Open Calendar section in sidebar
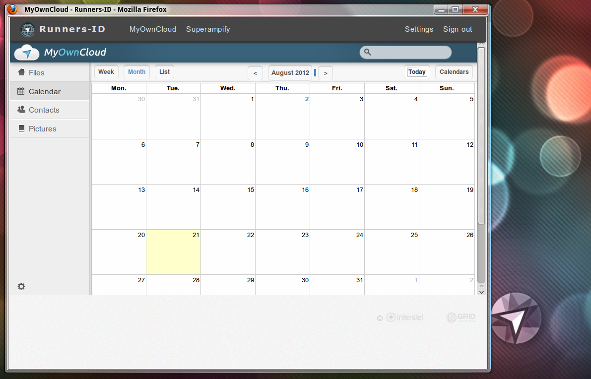Image resolution: width=591 pixels, height=379 pixels. [50, 91]
